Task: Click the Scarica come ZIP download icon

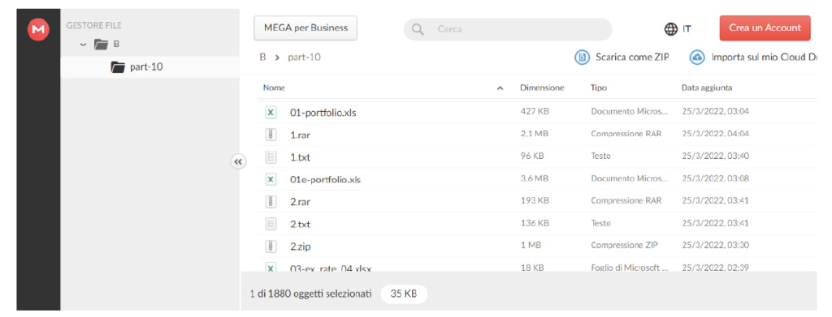Action: 582,57
